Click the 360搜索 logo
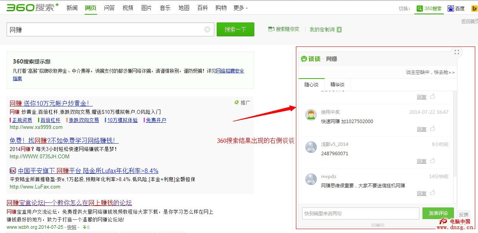The image size is (478, 233). (x=33, y=7)
